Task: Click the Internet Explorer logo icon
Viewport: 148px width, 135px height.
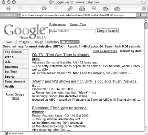Action: [x=144, y=9]
